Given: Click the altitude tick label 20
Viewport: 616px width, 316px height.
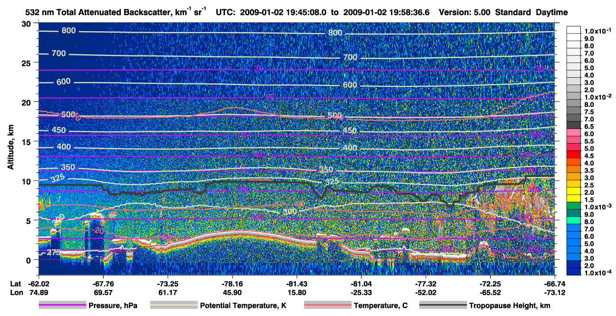Looking at the screenshot, I should [27, 102].
